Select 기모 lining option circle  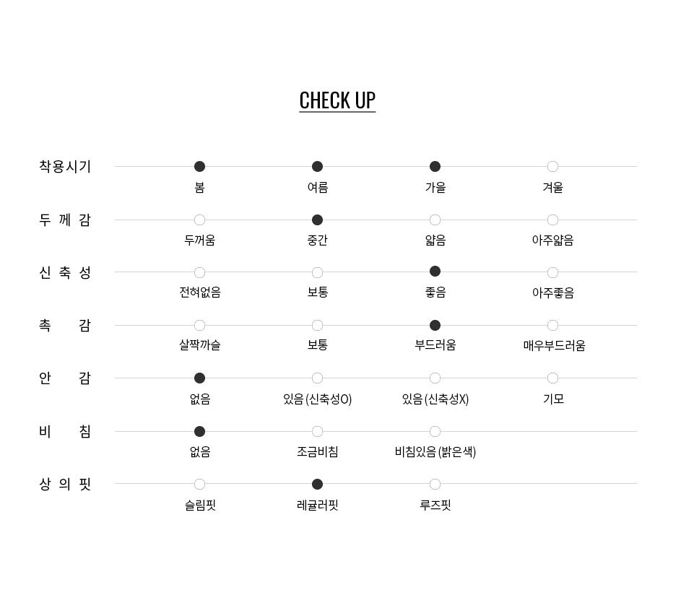552,378
